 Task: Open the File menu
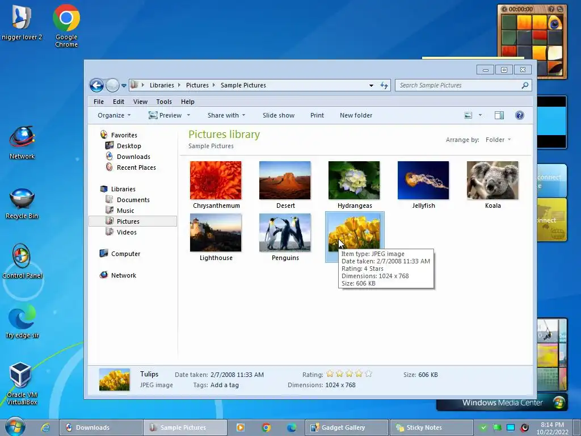[99, 102]
